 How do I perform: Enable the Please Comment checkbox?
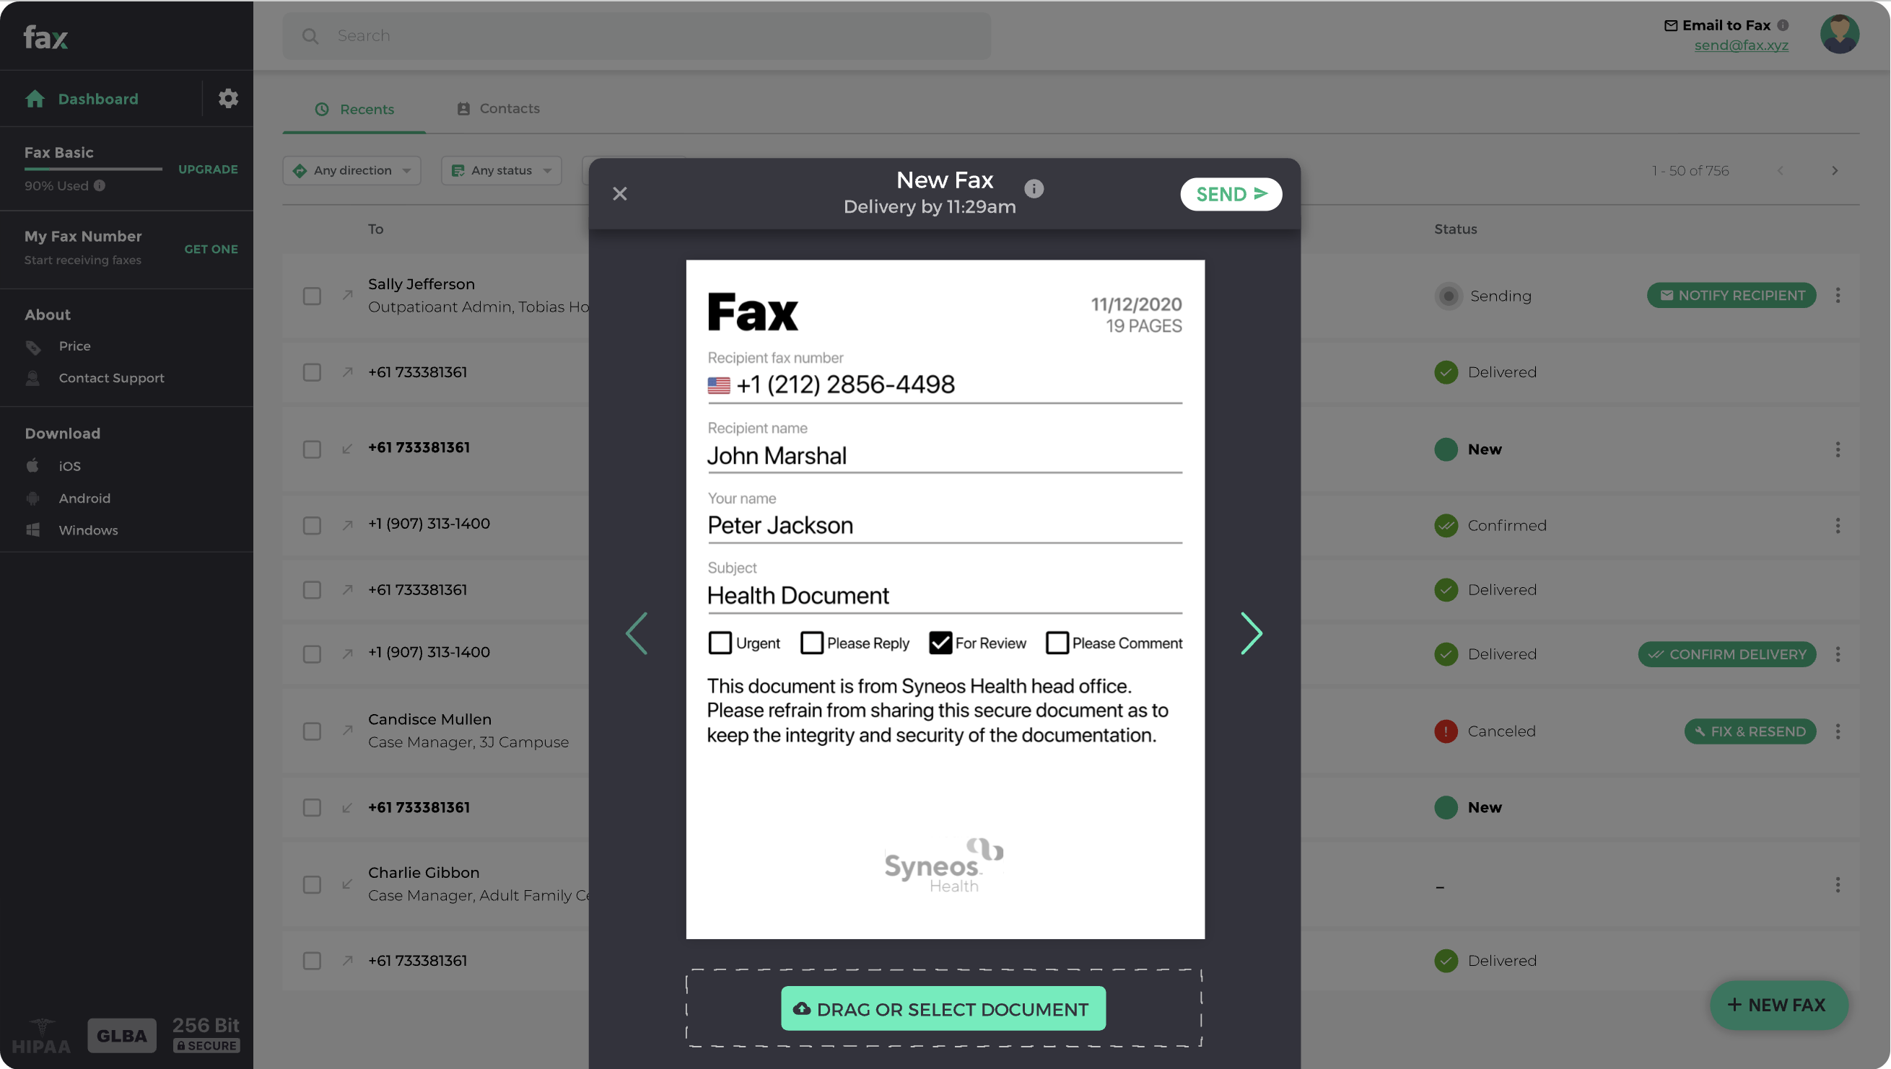[1057, 643]
